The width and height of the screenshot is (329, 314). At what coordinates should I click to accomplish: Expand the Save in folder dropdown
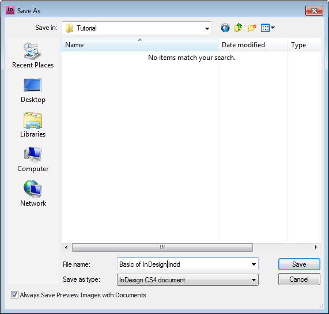pos(207,28)
